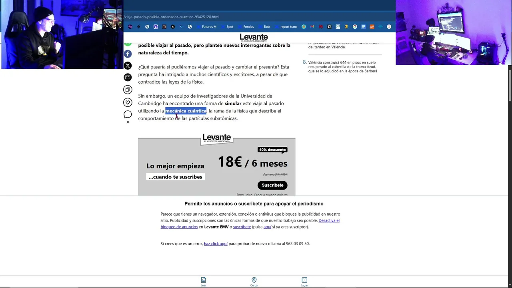Click the browser address bar URL
Viewport: 512px width, 288px height.
pyautogui.click(x=172, y=17)
